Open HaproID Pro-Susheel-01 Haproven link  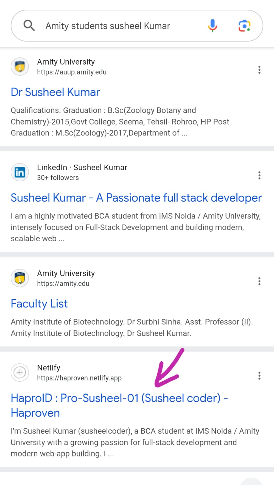[x=119, y=398]
